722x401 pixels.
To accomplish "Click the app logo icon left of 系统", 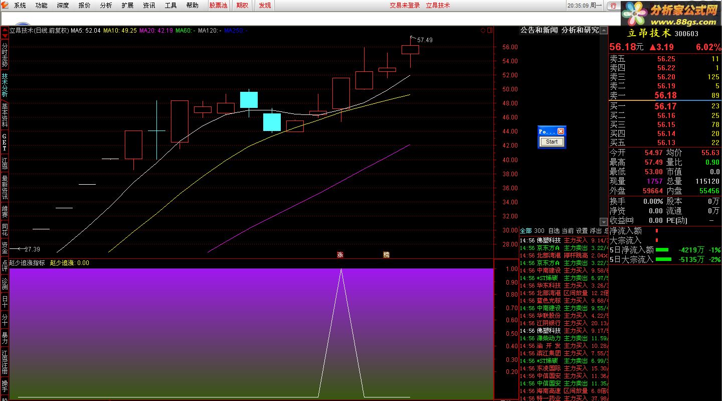I will (6, 6).
